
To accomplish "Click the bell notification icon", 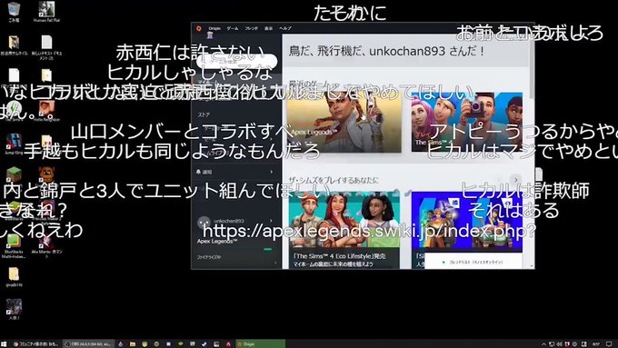I will click(198, 172).
